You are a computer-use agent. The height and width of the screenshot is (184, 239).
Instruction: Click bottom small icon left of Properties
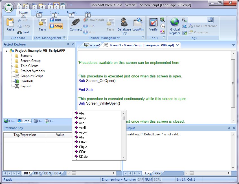[185, 32]
